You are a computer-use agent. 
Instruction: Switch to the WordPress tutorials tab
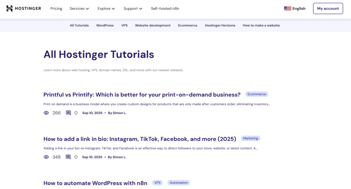(105, 25)
